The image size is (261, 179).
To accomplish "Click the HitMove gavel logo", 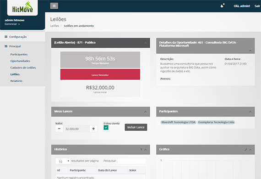I will coord(22,7).
